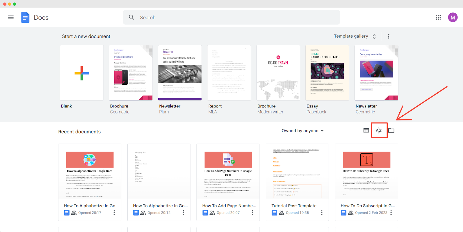Open the How To Do Subscript preview
463x232 pixels.
pos(366,171)
